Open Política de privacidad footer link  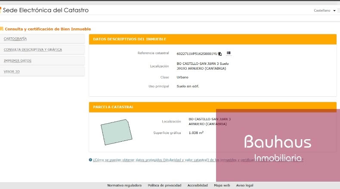[x=164, y=185]
